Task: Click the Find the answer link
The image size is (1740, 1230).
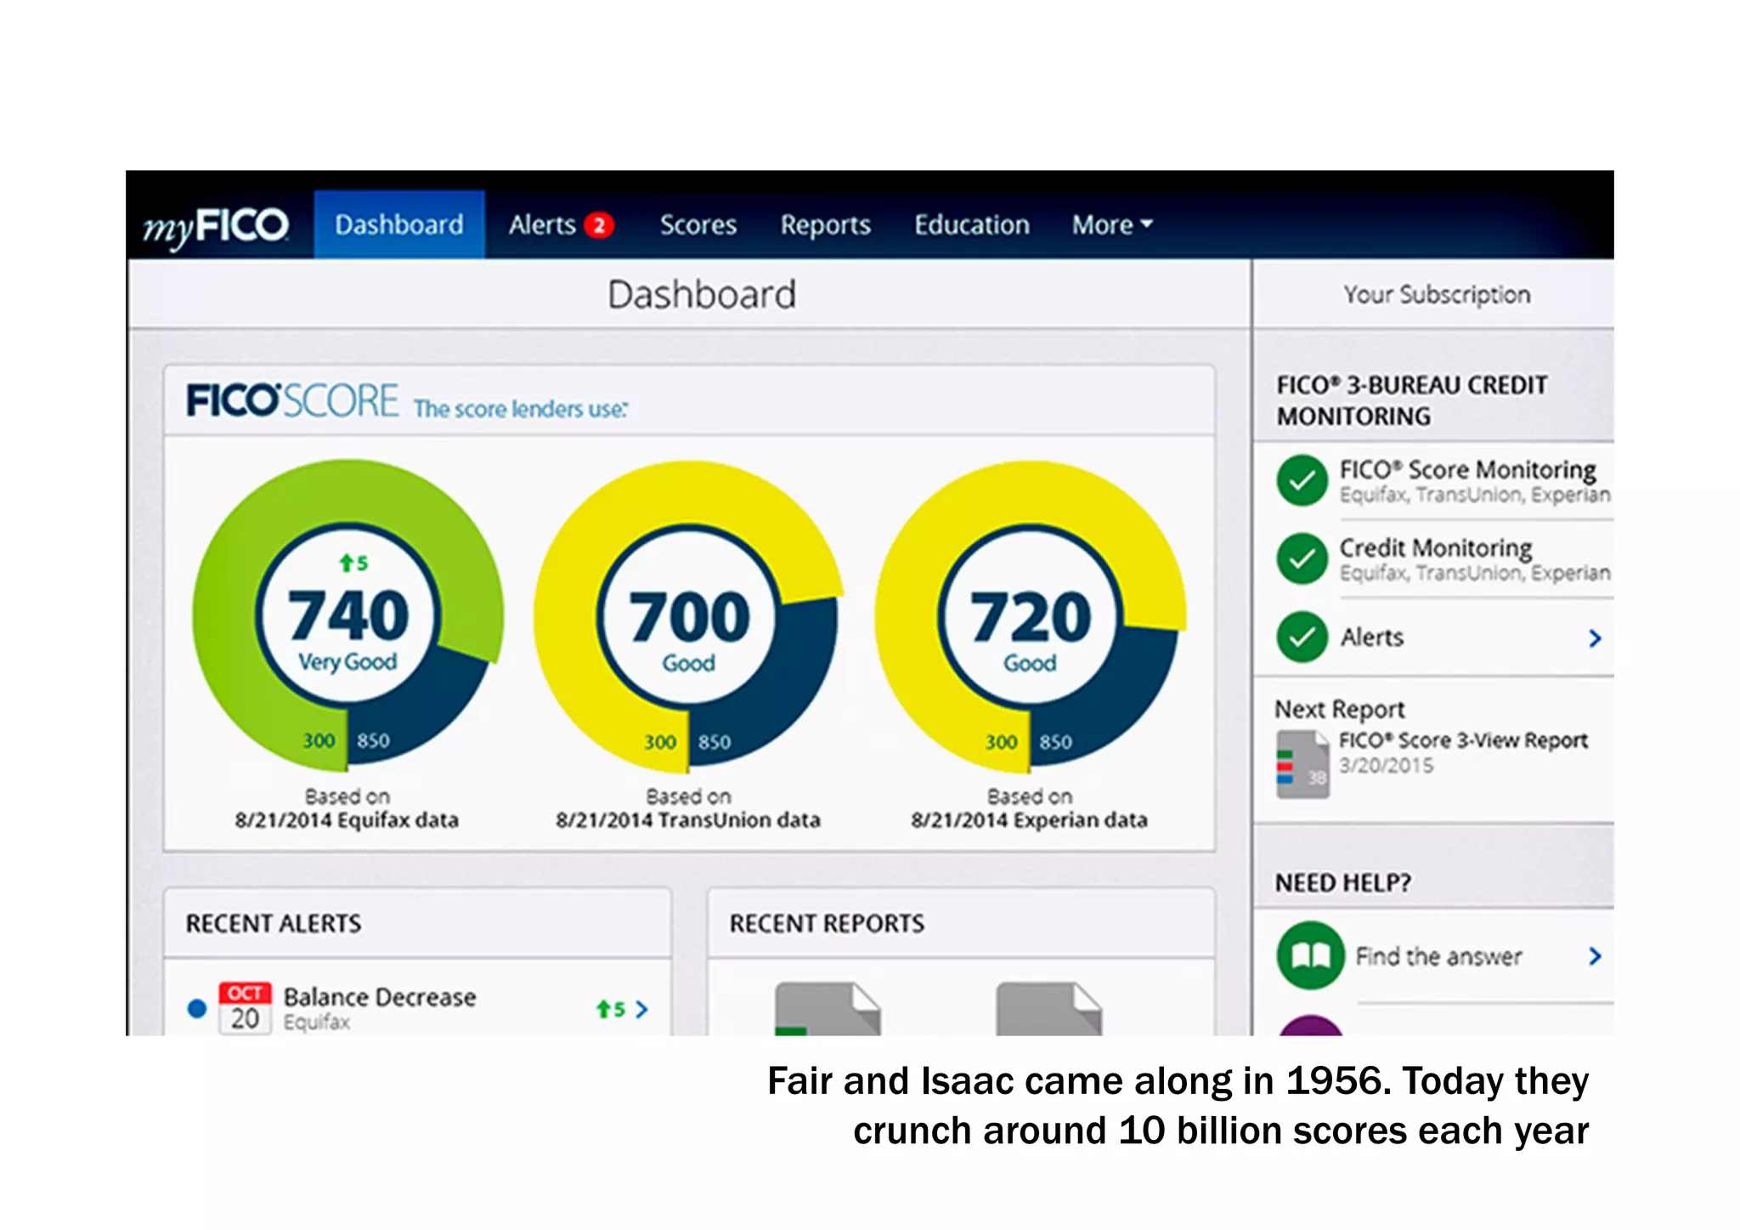Action: 1438,956
